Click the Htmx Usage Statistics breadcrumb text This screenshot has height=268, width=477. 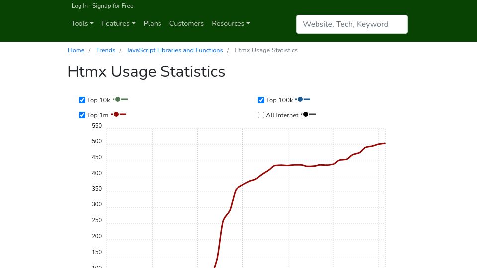pos(266,50)
